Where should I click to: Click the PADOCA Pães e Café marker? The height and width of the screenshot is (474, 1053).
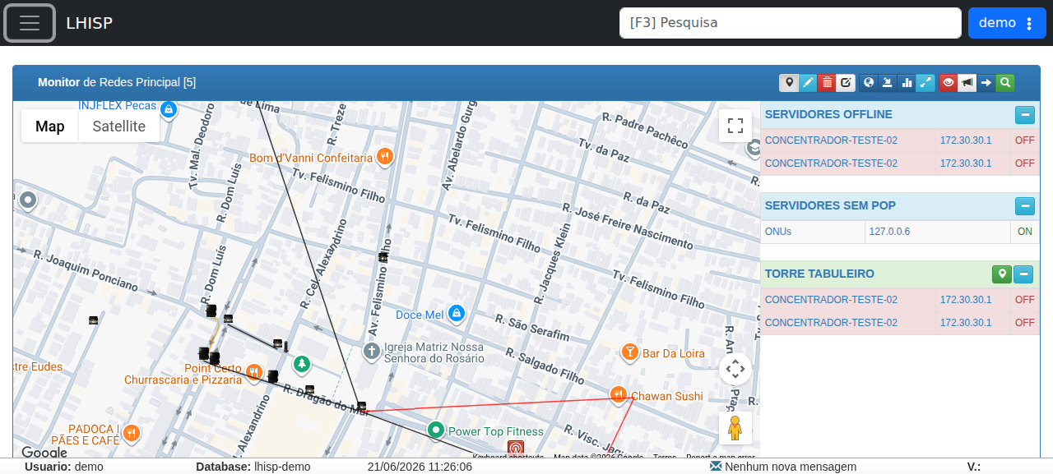tap(130, 433)
